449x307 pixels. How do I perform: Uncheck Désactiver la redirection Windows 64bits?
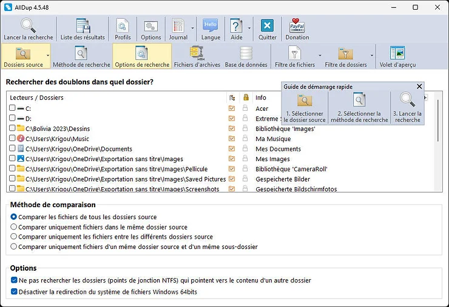click(14, 292)
